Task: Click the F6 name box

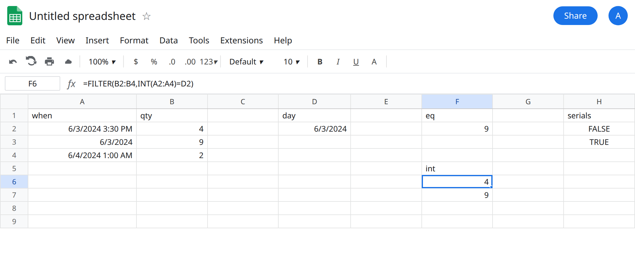Action: [33, 83]
